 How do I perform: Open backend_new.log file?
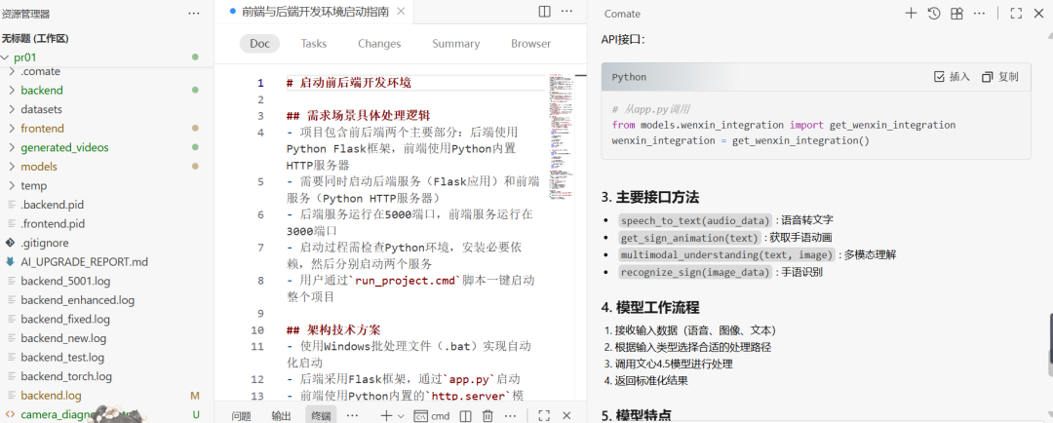(107, 338)
